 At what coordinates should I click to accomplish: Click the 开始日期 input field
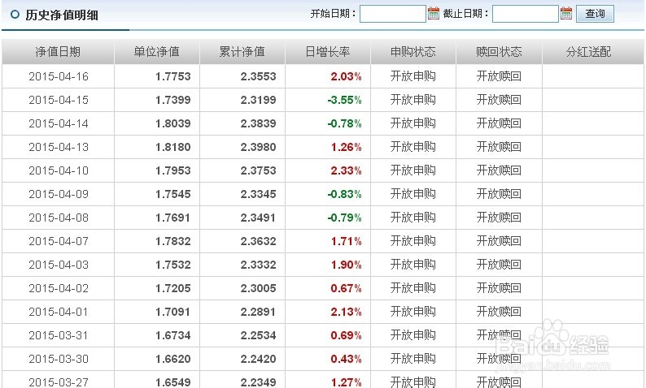click(393, 14)
